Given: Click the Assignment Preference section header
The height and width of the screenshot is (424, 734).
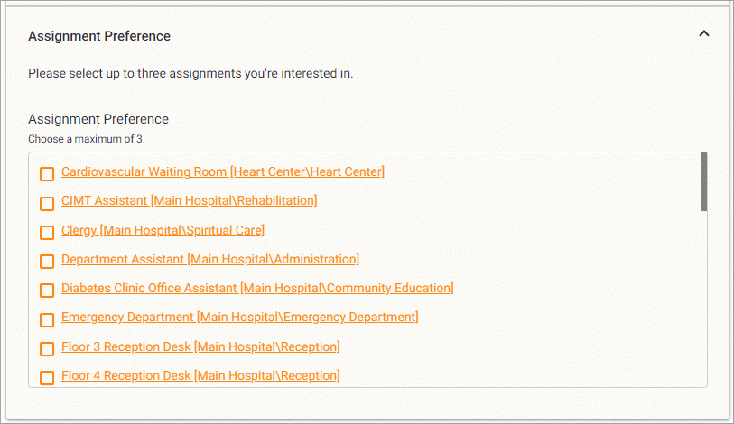Looking at the screenshot, I should click(x=99, y=36).
